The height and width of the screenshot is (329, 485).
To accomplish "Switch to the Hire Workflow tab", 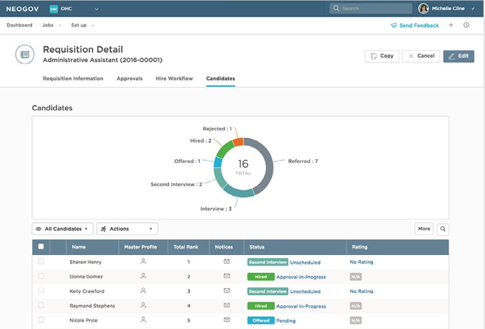I will (174, 78).
